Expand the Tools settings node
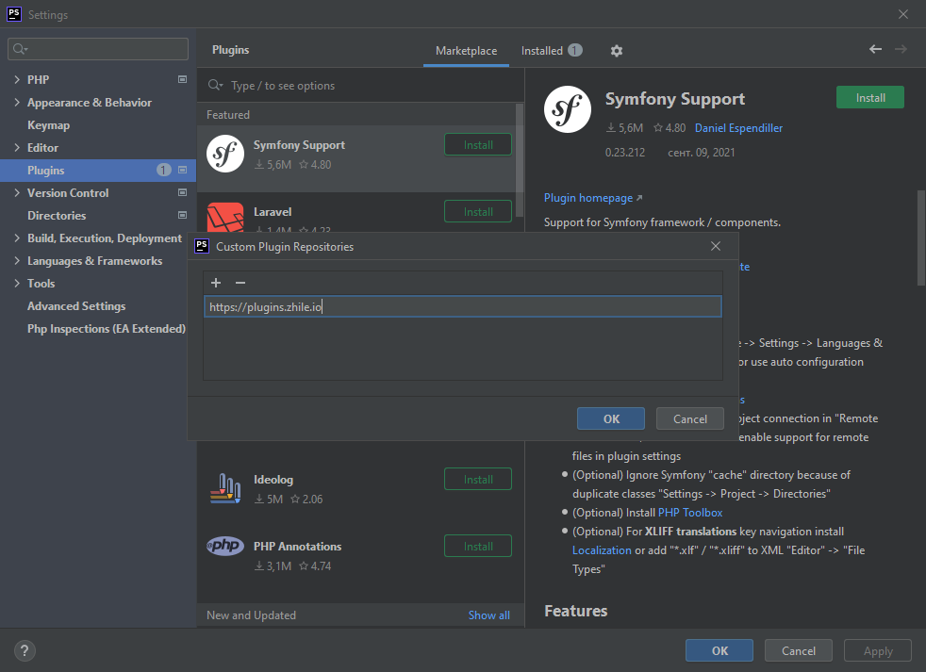The image size is (926, 672). 17,284
